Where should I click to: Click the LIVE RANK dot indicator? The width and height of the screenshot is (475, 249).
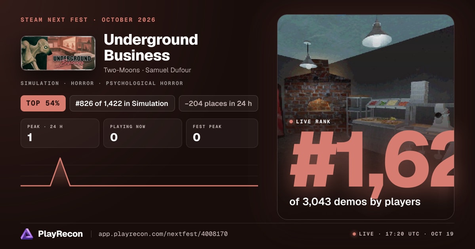pos(291,121)
